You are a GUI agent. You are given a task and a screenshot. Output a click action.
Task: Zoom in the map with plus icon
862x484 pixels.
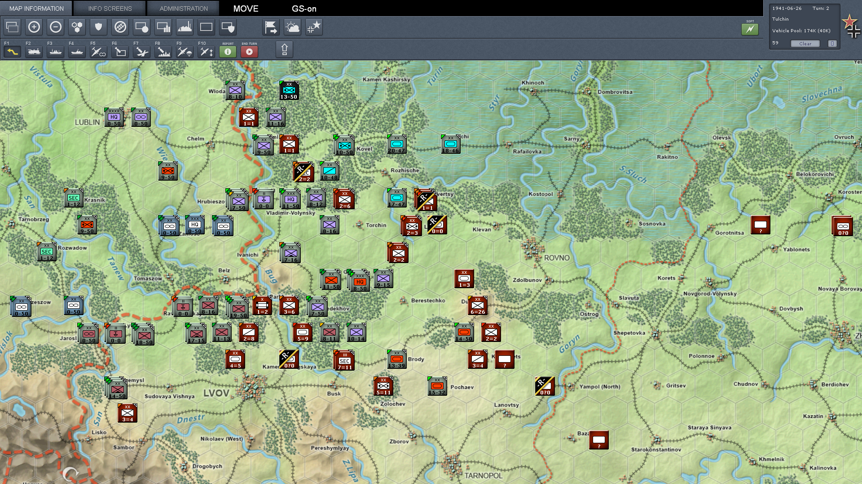(34, 27)
